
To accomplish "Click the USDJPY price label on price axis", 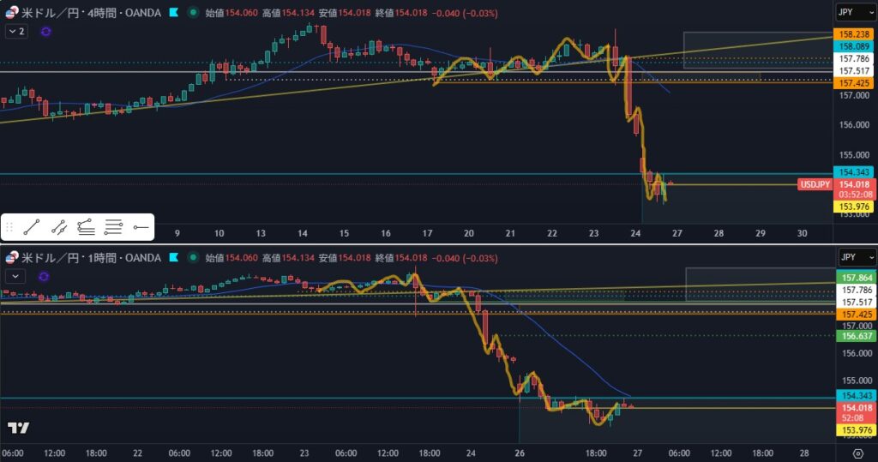I will tap(814, 184).
